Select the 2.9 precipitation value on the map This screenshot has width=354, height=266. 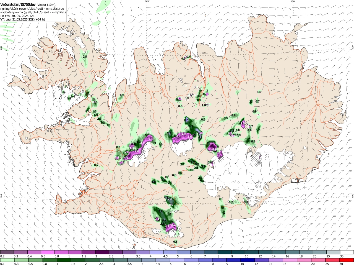point(163,180)
